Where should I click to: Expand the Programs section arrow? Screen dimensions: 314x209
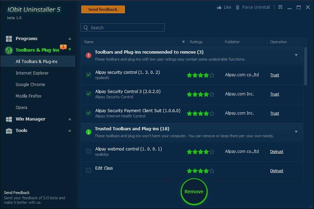[x=70, y=38]
